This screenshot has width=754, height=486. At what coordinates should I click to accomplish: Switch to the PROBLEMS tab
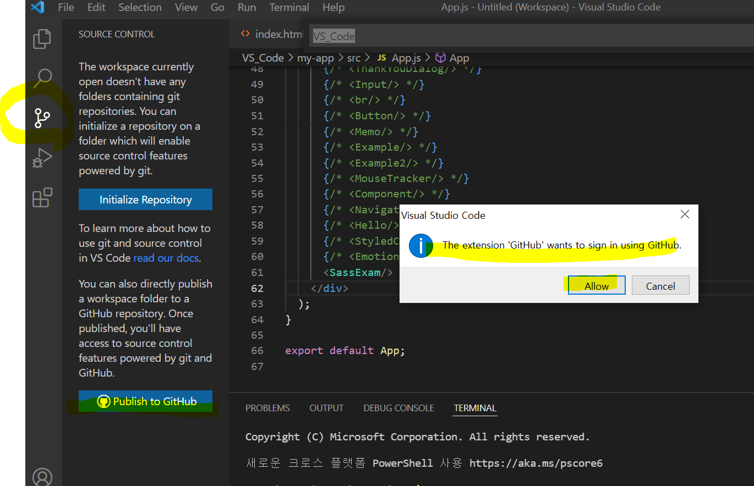267,408
